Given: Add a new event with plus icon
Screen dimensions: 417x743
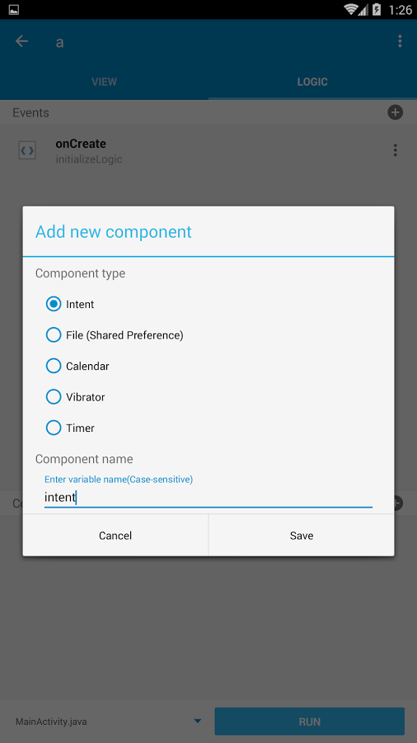Looking at the screenshot, I should [396, 112].
